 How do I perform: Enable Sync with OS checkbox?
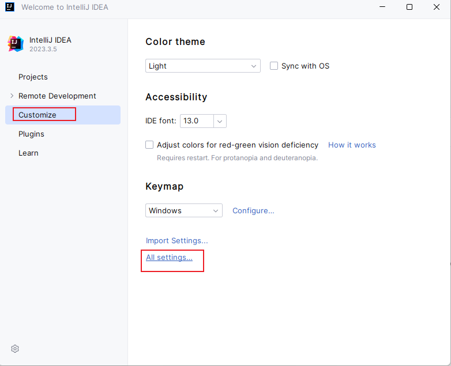pyautogui.click(x=274, y=66)
